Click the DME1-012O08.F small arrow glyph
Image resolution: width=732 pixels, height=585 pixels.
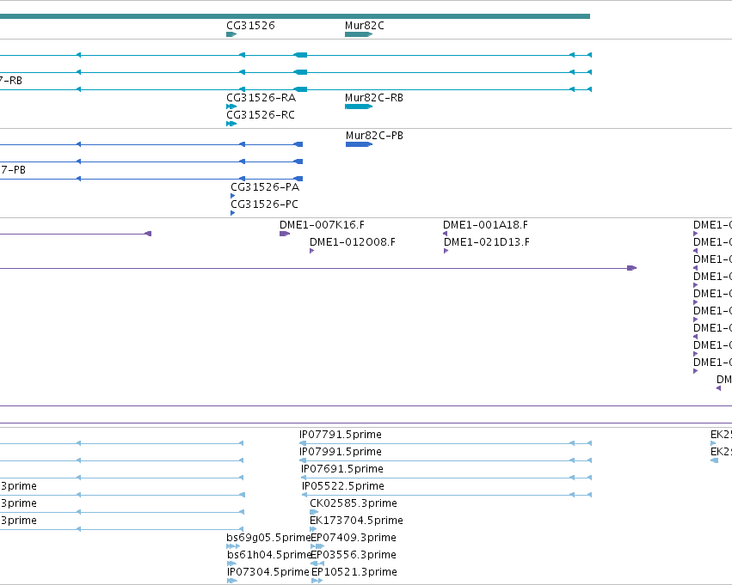(x=312, y=251)
